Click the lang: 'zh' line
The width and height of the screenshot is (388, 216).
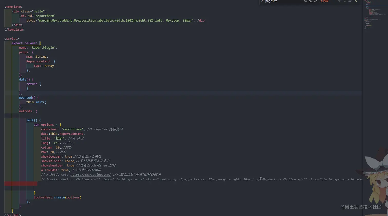point(57,143)
